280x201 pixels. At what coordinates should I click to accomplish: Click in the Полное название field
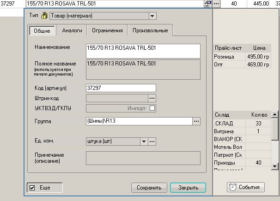click(143, 70)
